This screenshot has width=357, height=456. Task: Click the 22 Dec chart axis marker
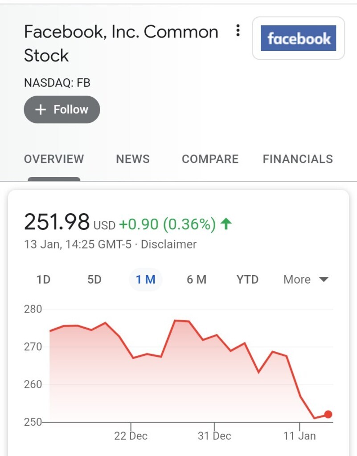(x=131, y=436)
